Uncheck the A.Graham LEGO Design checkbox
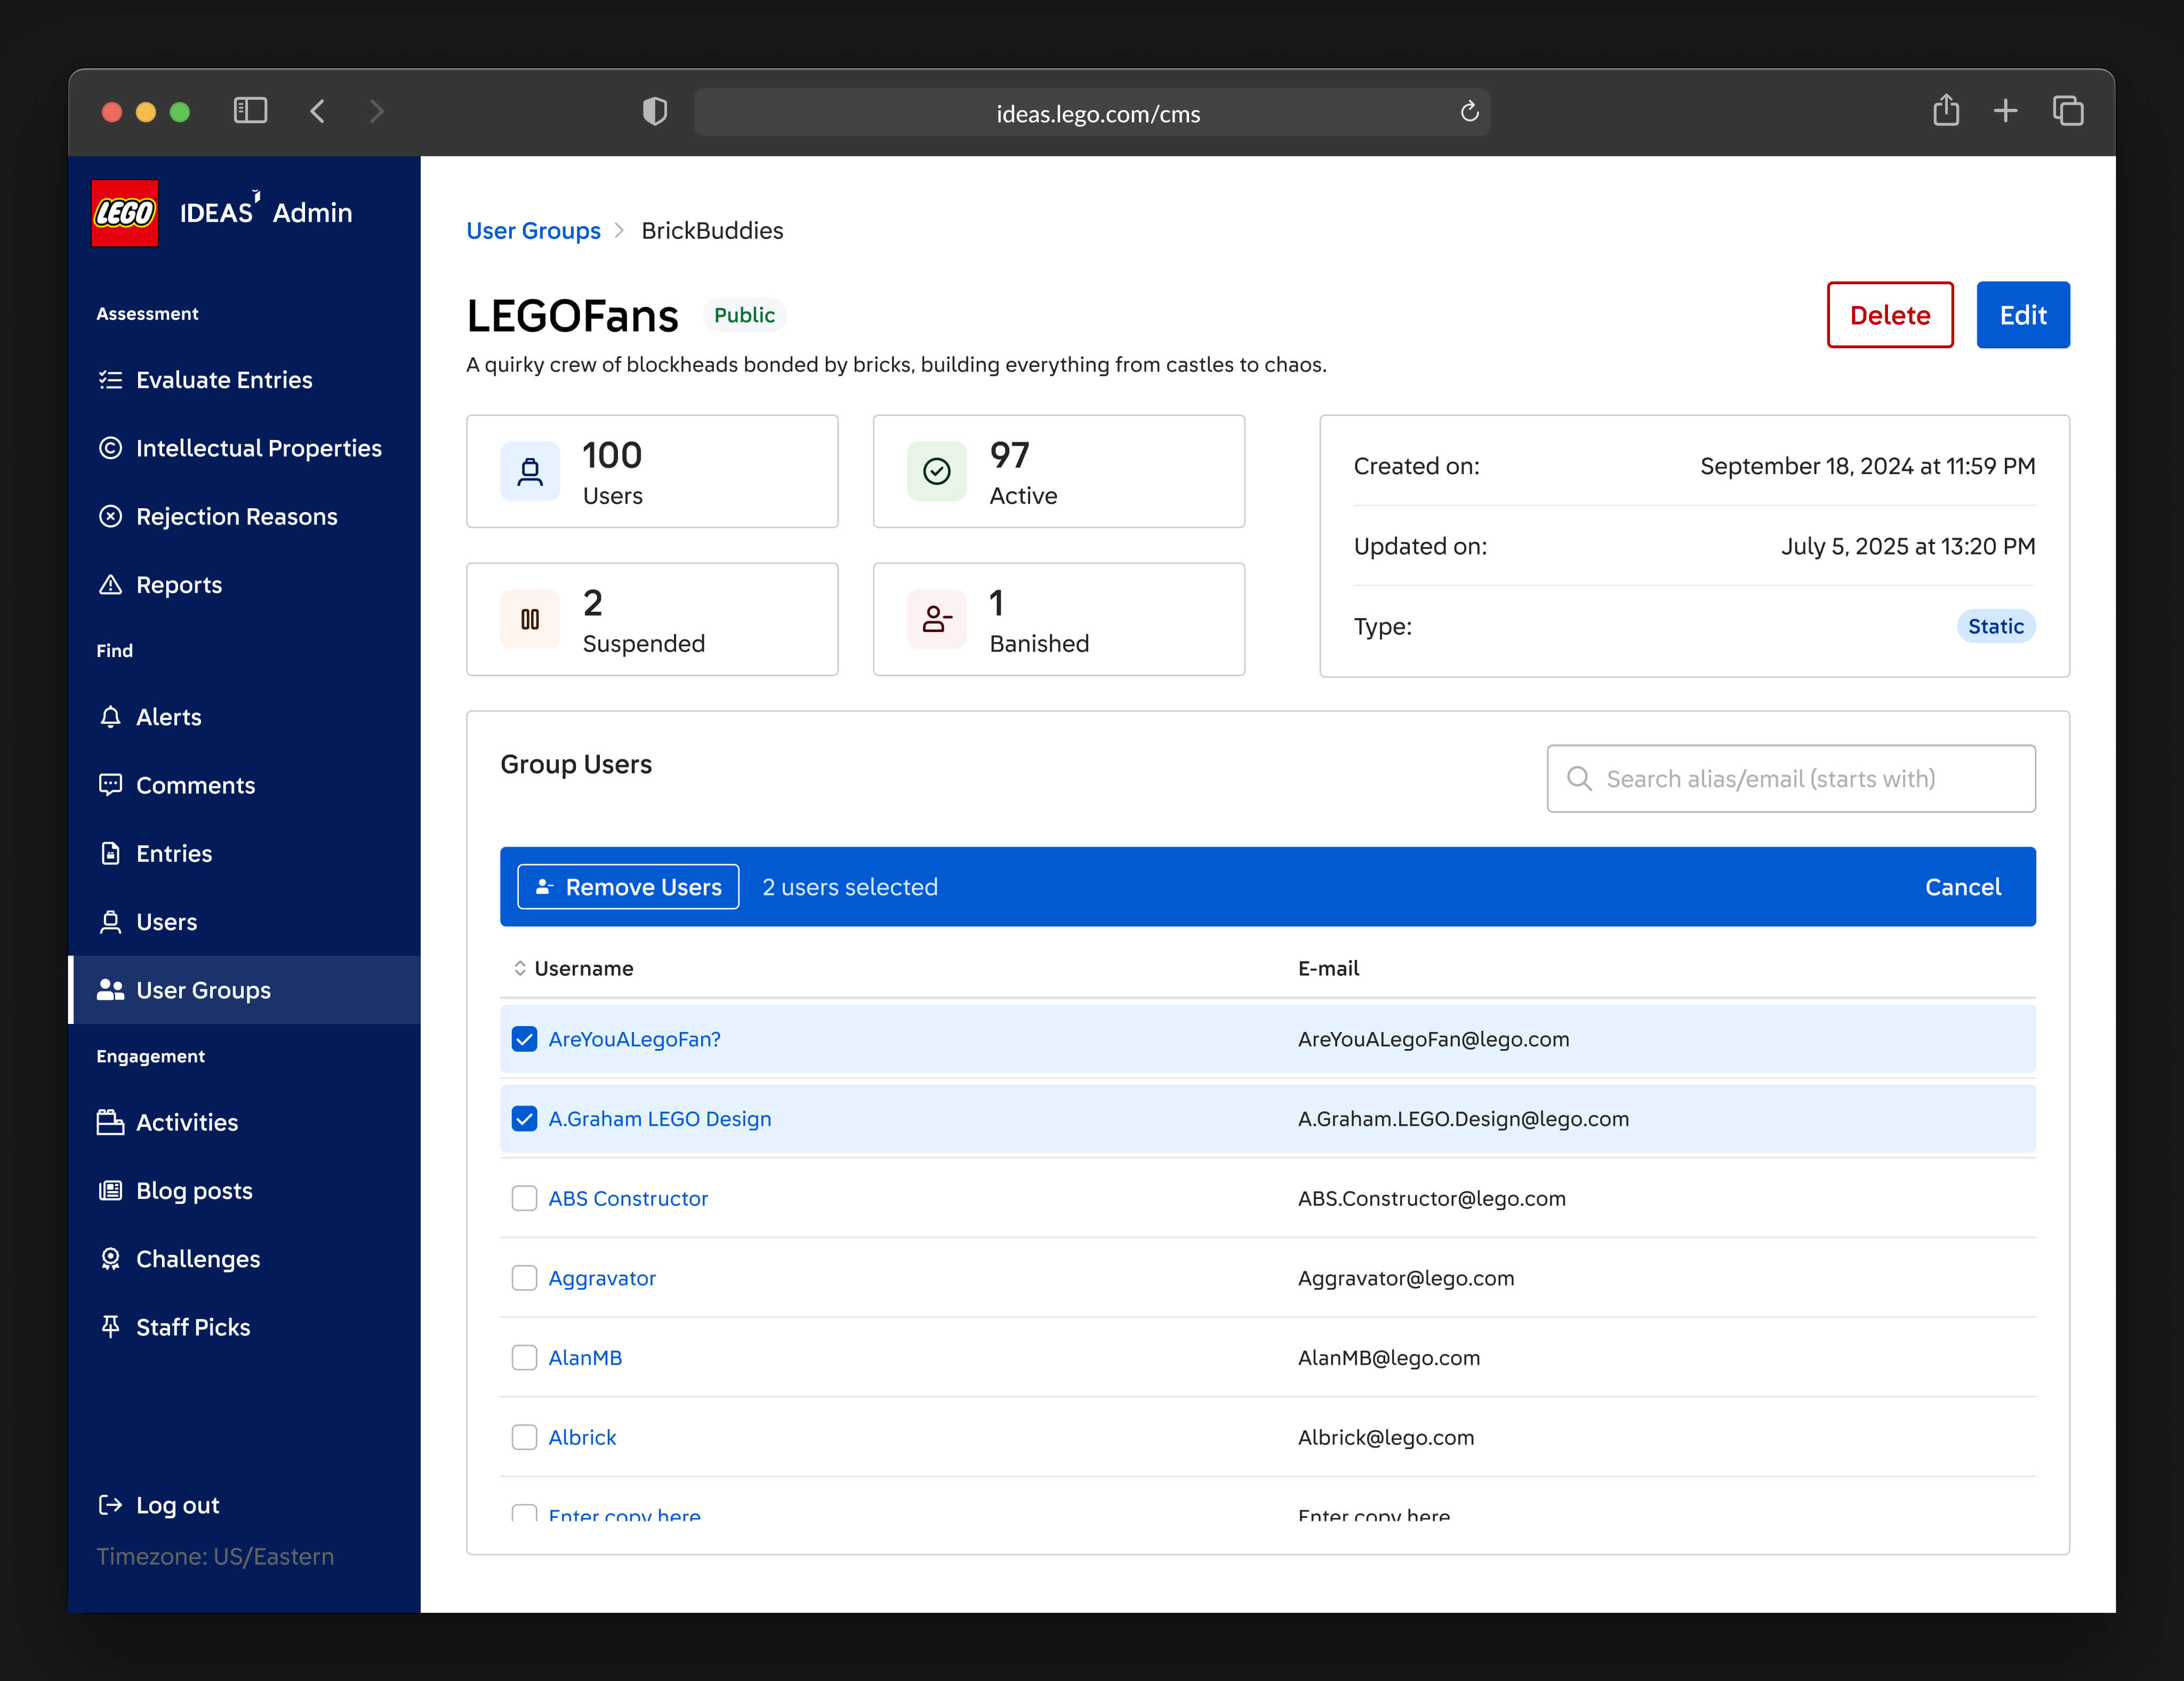This screenshot has width=2184, height=1681. pos(524,1119)
